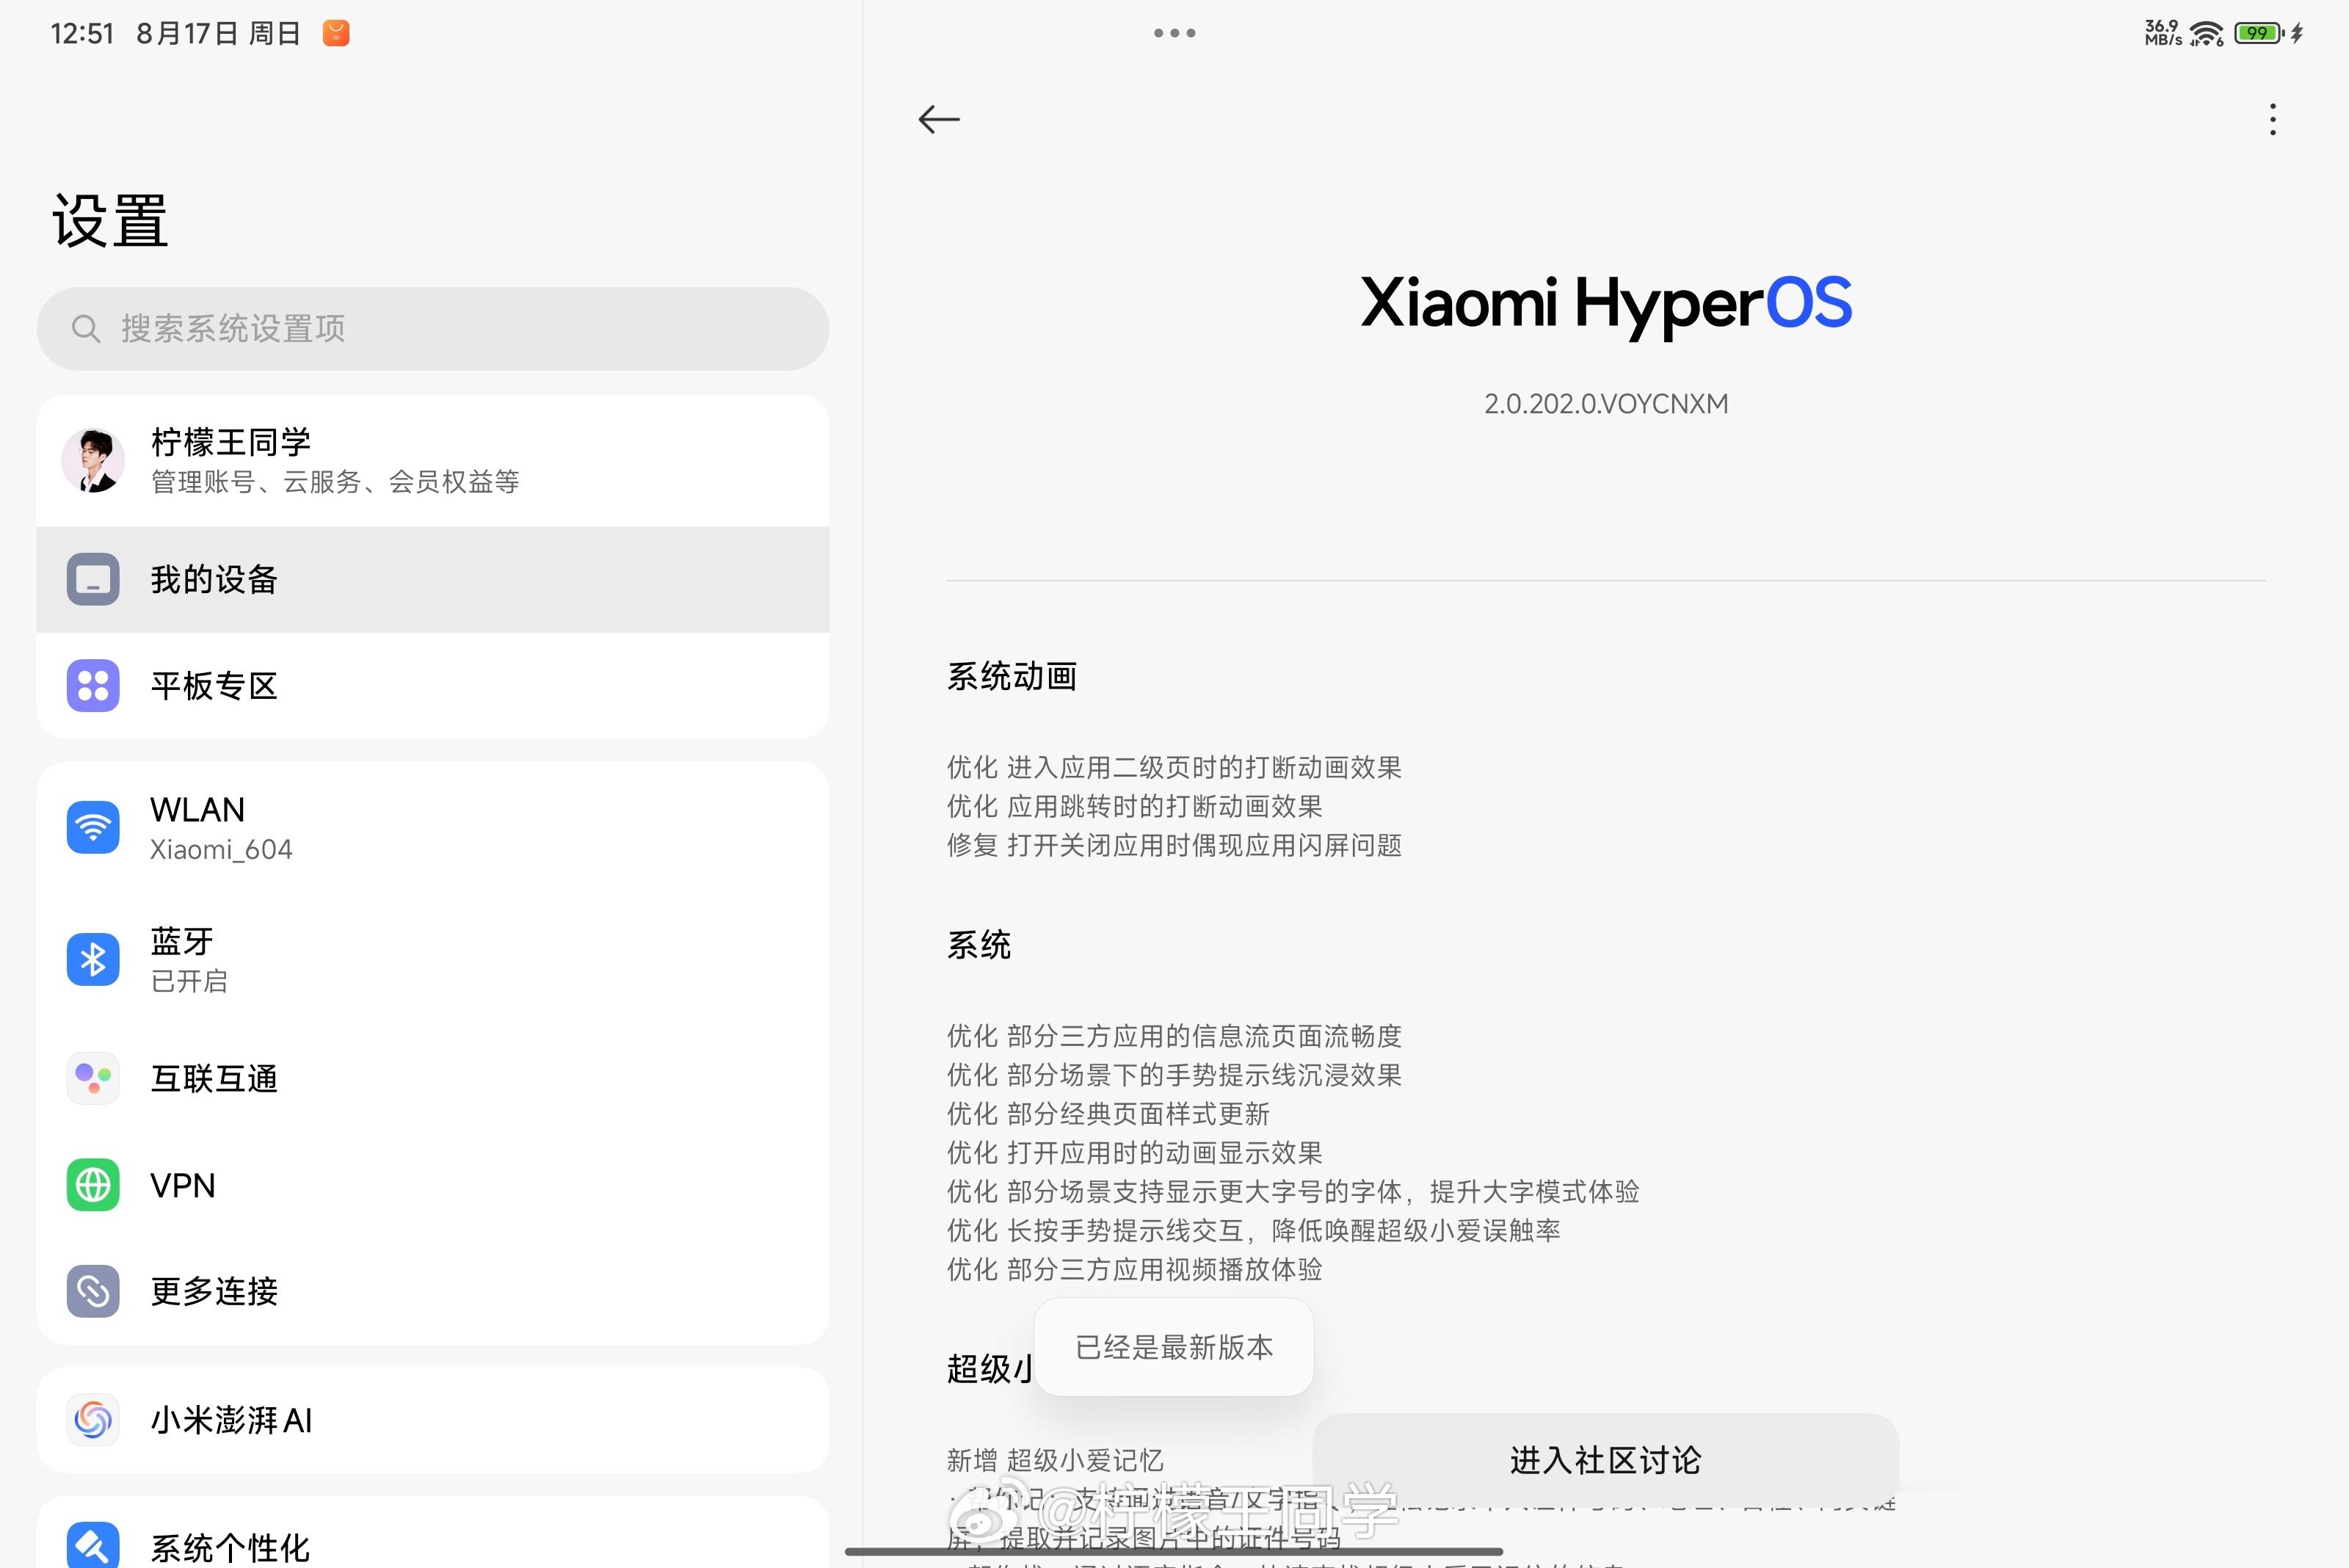2349x1568 pixels.
Task: Tap the three-dot window handle at top
Action: pos(1174,33)
